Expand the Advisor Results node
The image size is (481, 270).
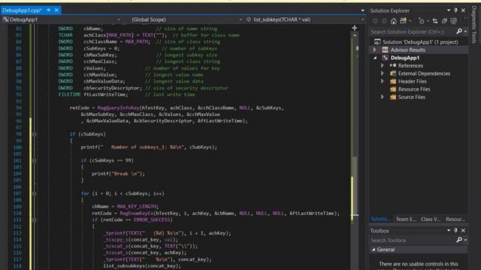pyautogui.click(x=374, y=49)
